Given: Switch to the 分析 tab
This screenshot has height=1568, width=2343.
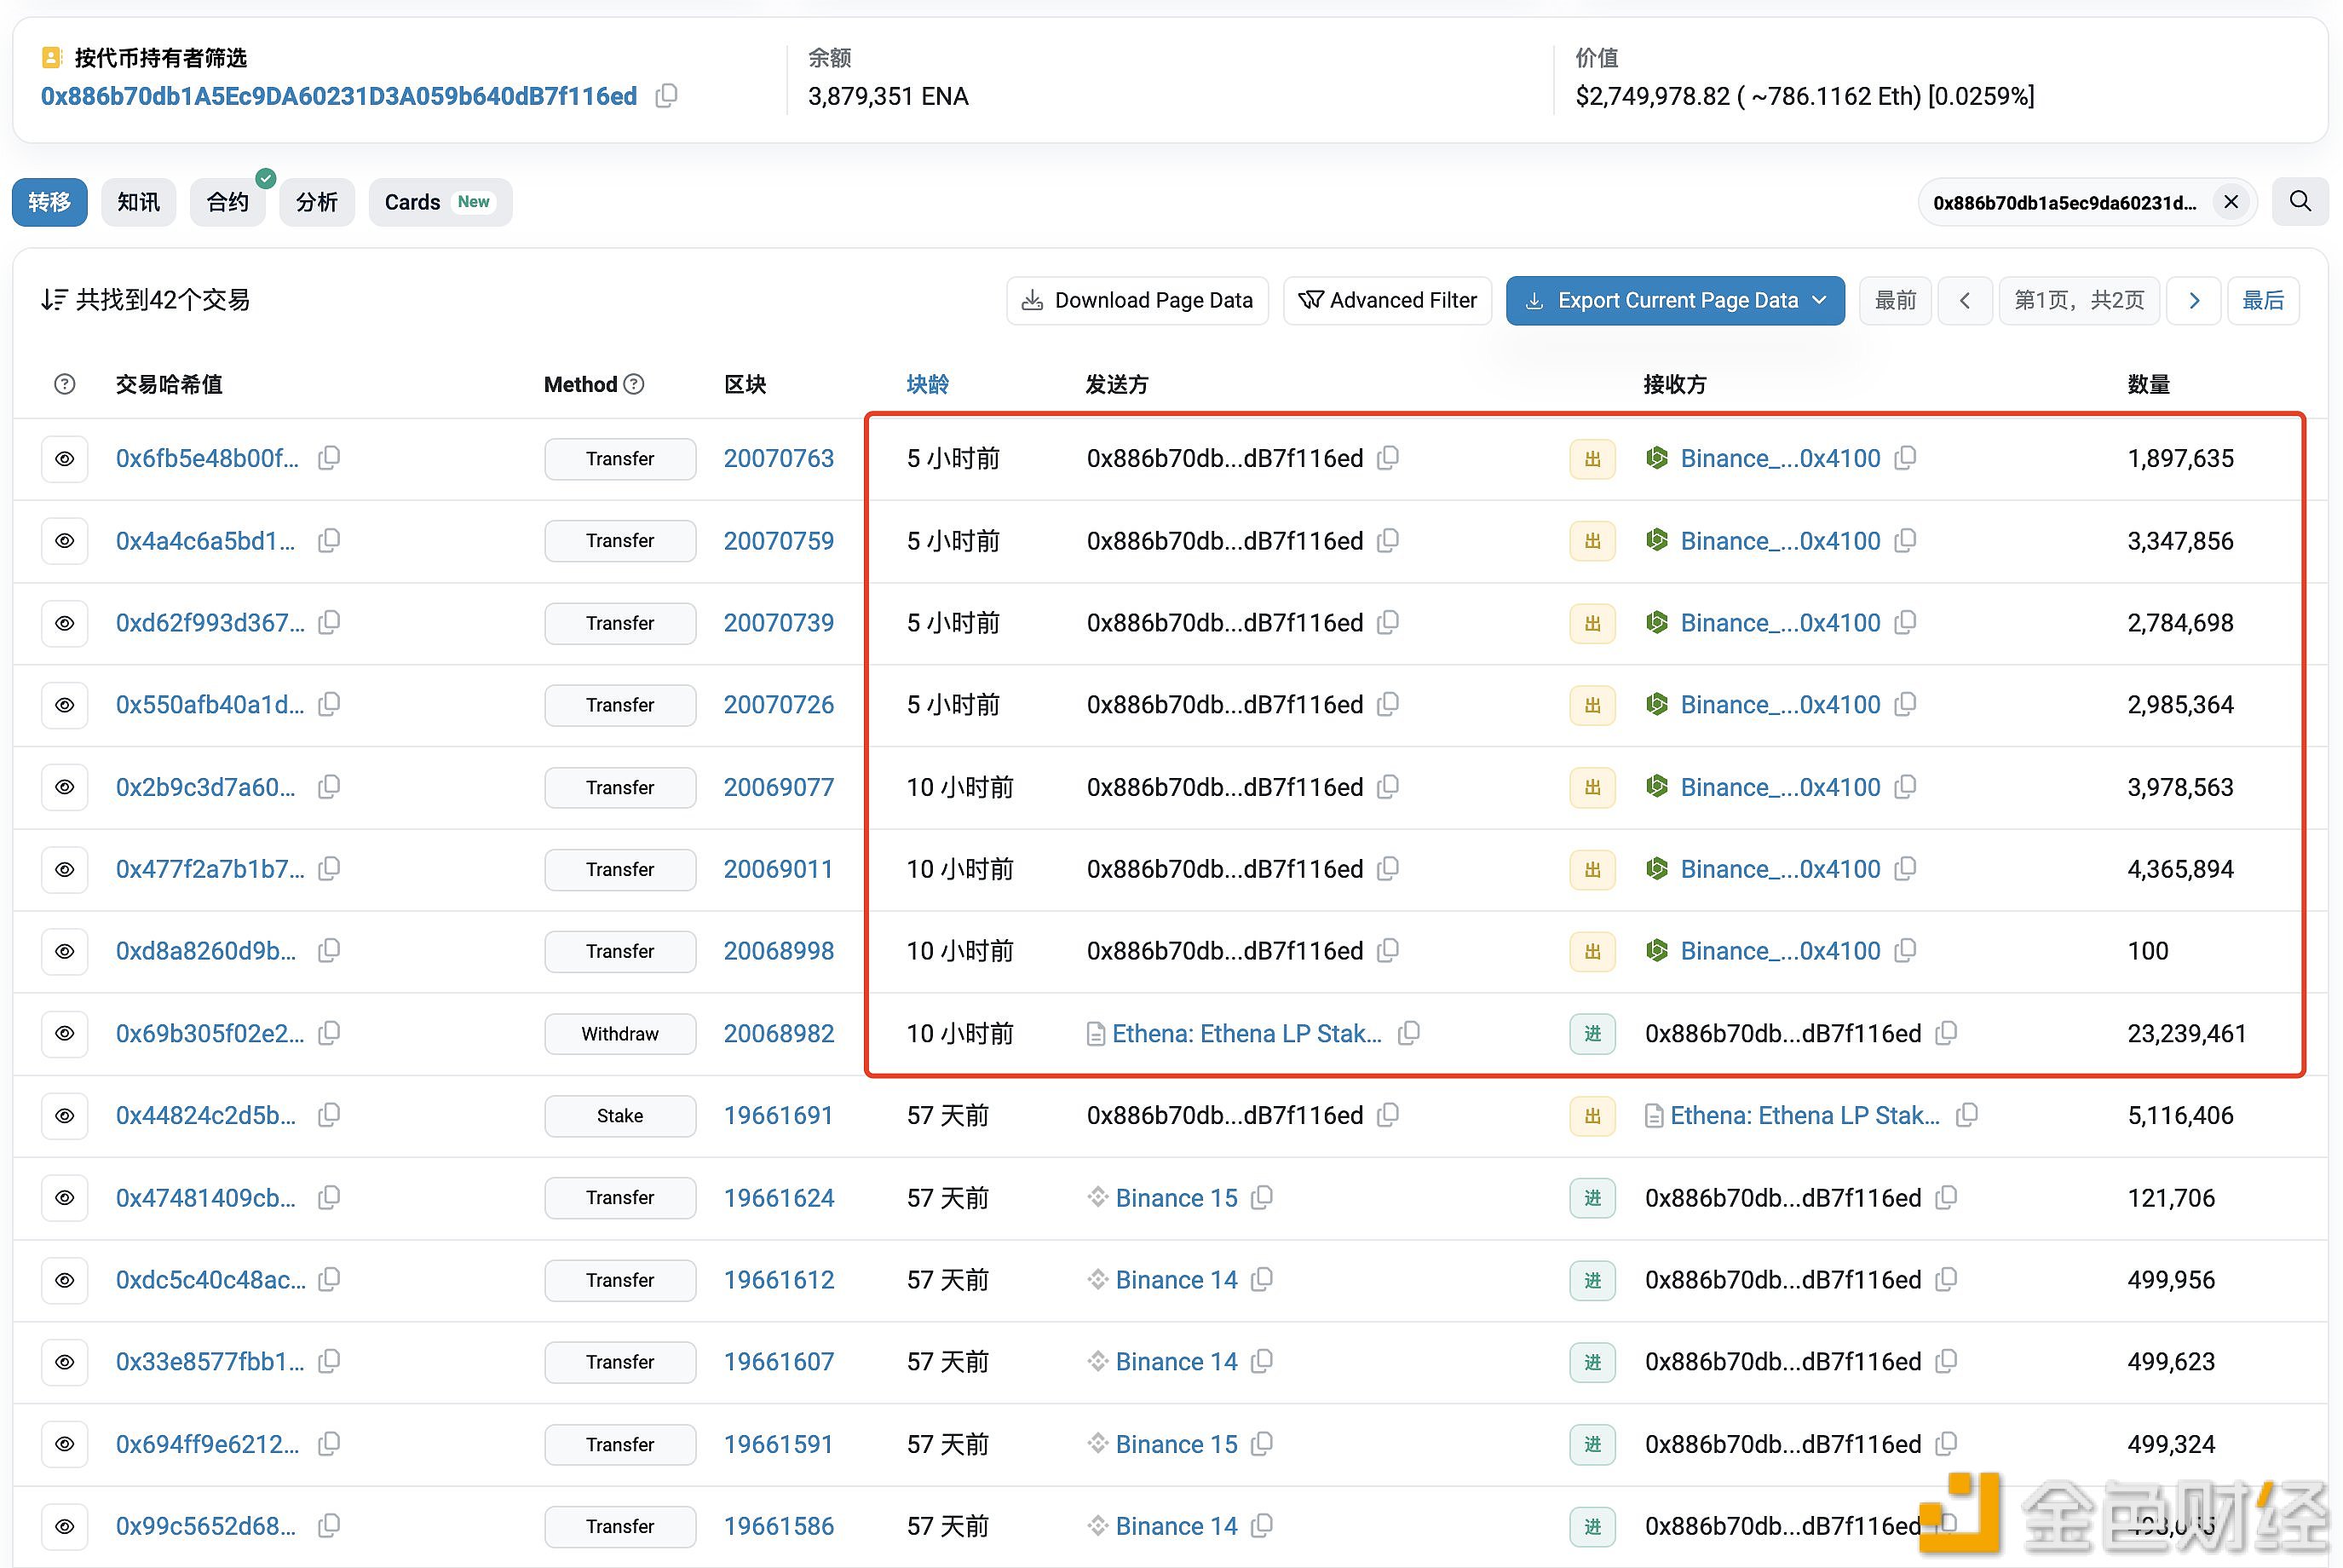Looking at the screenshot, I should [317, 202].
